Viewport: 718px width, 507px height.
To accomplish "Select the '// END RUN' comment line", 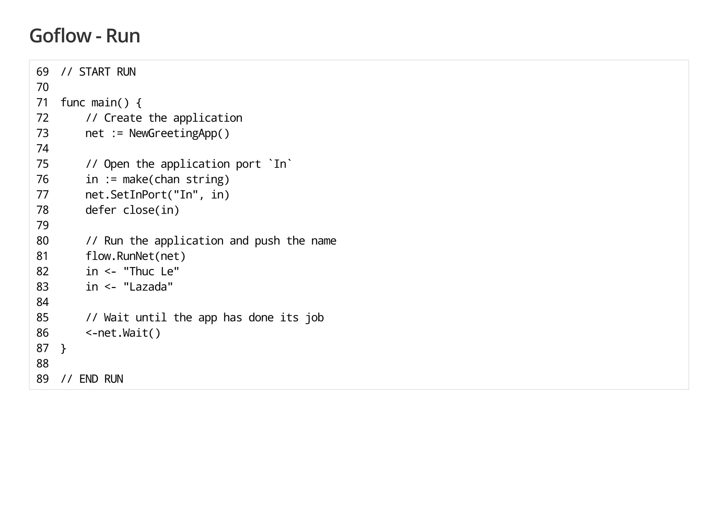I will (x=92, y=379).
